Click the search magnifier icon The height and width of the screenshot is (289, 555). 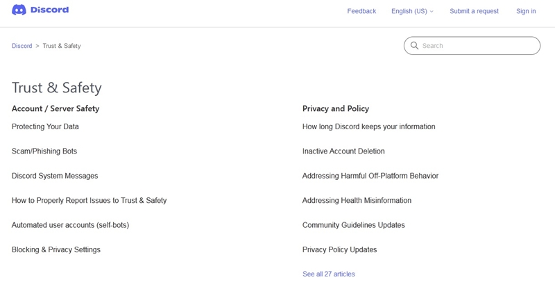pos(414,45)
